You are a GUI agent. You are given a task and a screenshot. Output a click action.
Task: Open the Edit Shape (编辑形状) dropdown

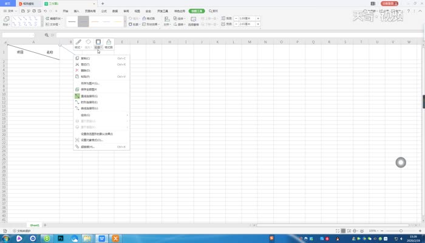(x=54, y=18)
